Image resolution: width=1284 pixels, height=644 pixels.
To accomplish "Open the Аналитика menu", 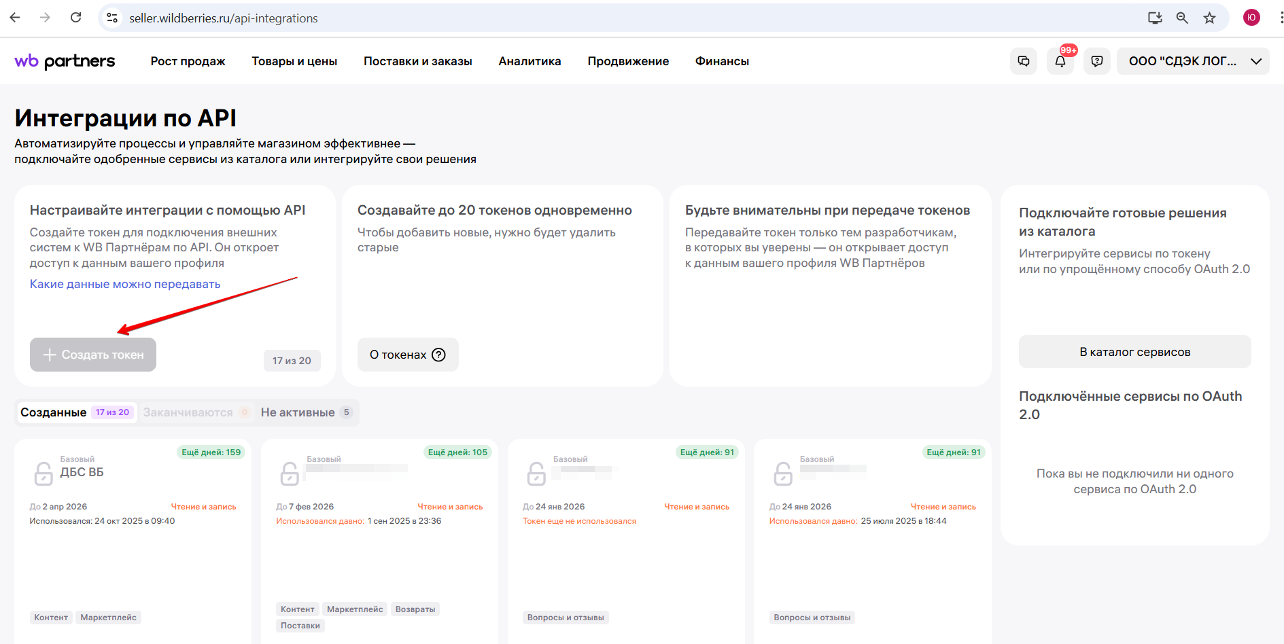I will (x=530, y=61).
